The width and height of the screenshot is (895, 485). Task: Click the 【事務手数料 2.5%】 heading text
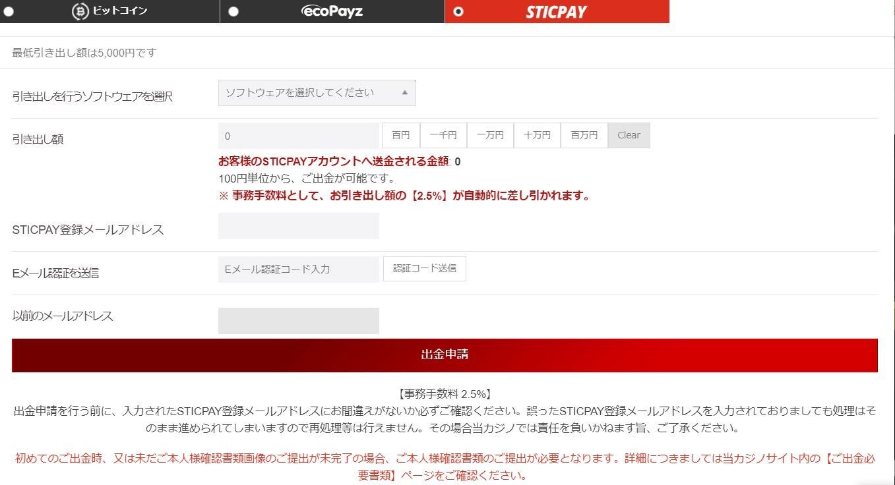point(445,394)
